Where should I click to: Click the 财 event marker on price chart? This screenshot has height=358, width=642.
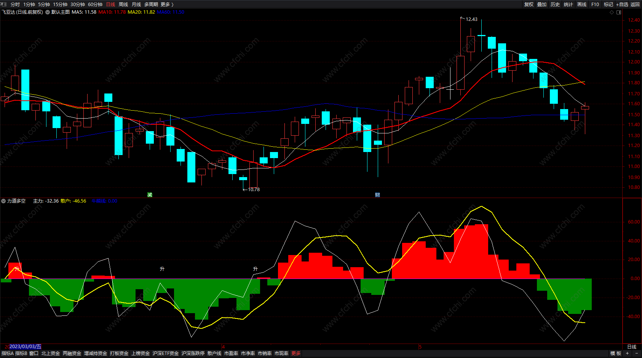377,195
